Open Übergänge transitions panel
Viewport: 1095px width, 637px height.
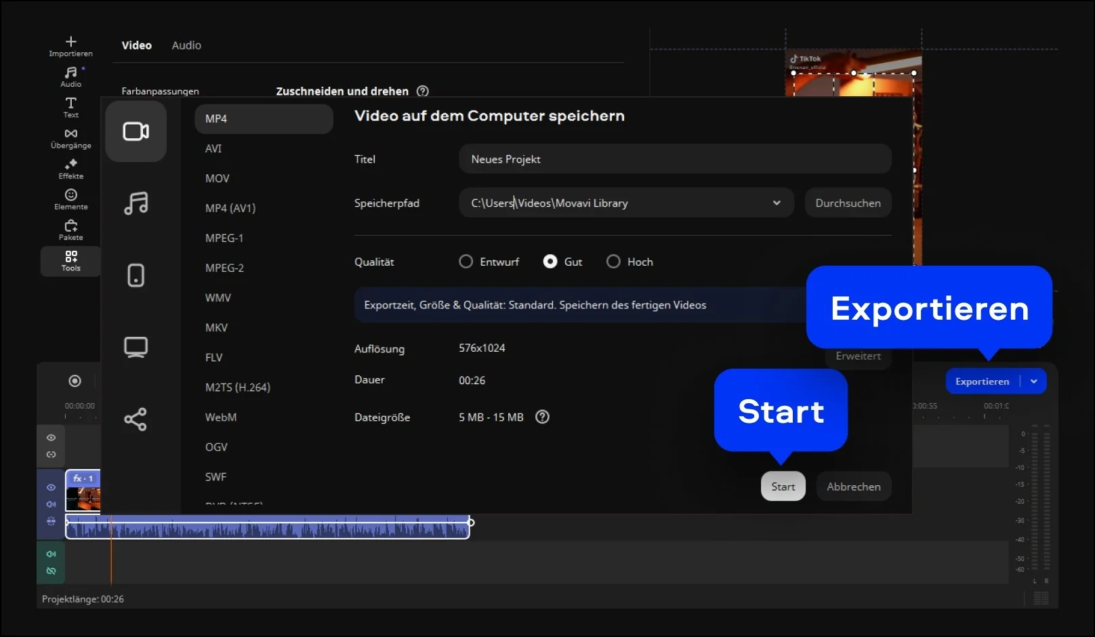(70, 138)
